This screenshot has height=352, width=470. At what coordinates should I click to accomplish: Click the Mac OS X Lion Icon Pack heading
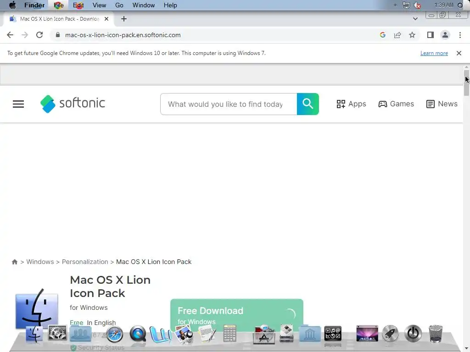click(110, 286)
